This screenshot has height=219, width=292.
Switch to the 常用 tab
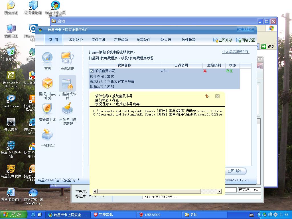(x=53, y=40)
